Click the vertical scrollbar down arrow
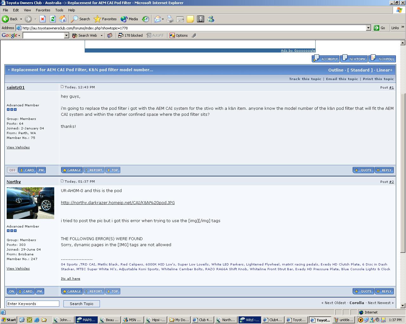 [403, 306]
